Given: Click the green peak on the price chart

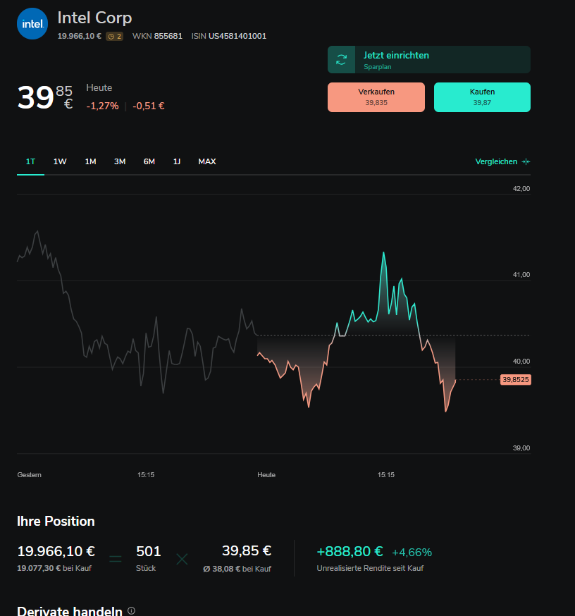Looking at the screenshot, I should click(383, 253).
